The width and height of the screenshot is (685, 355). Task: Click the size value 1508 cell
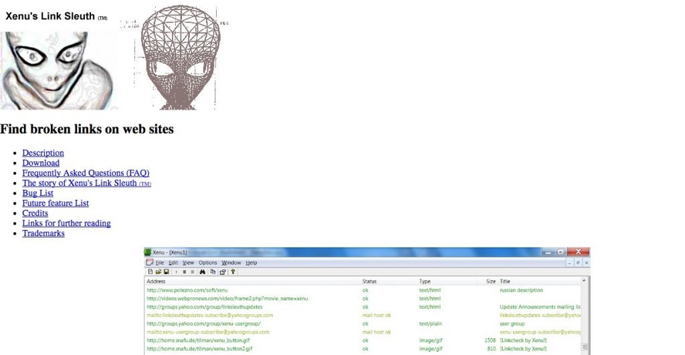click(490, 340)
